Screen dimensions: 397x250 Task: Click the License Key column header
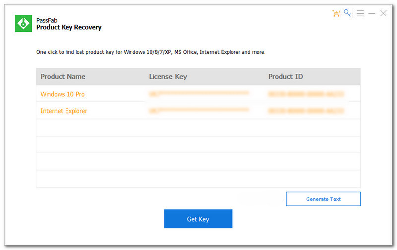168,77
